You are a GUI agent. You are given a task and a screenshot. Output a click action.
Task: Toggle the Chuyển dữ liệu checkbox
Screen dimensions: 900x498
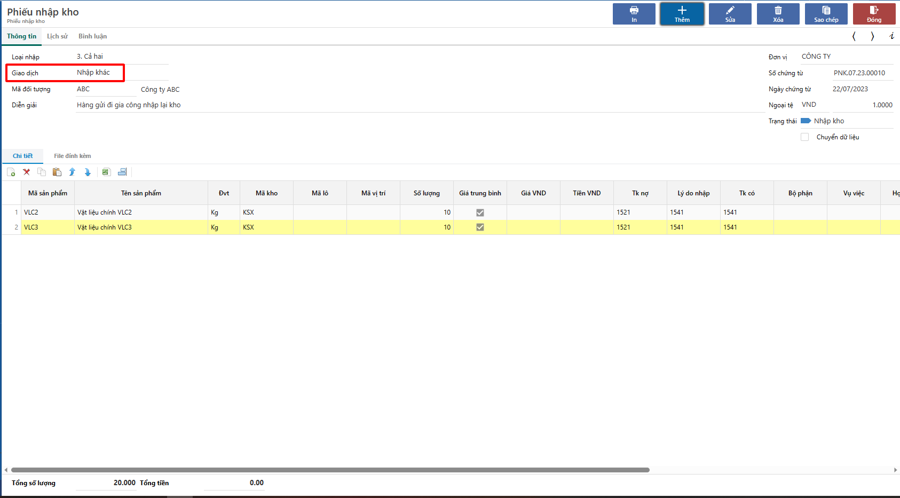pos(804,137)
